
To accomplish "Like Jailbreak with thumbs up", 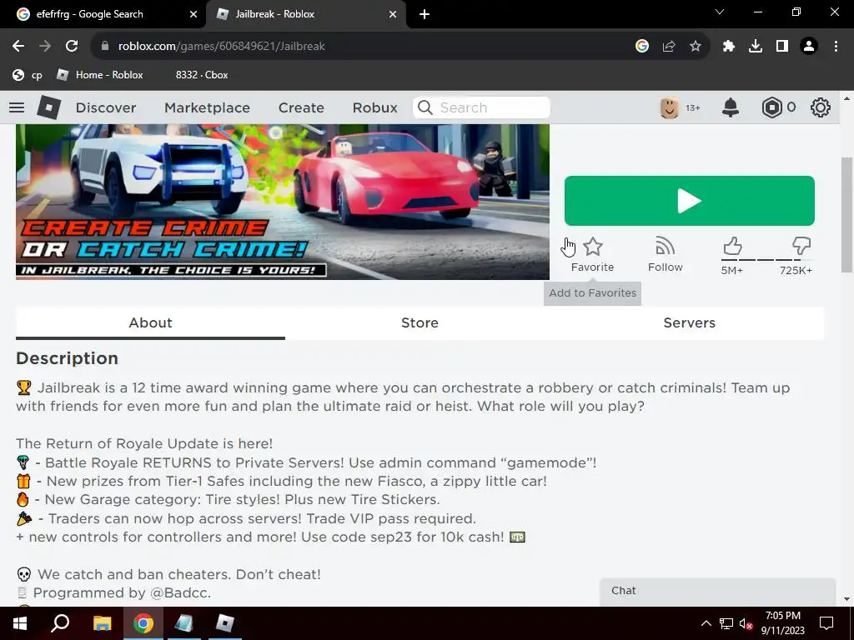I will point(732,247).
